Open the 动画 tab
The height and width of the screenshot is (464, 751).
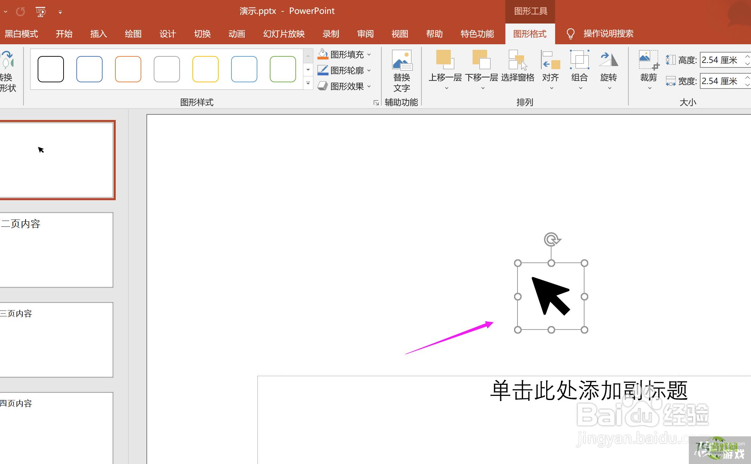[237, 34]
